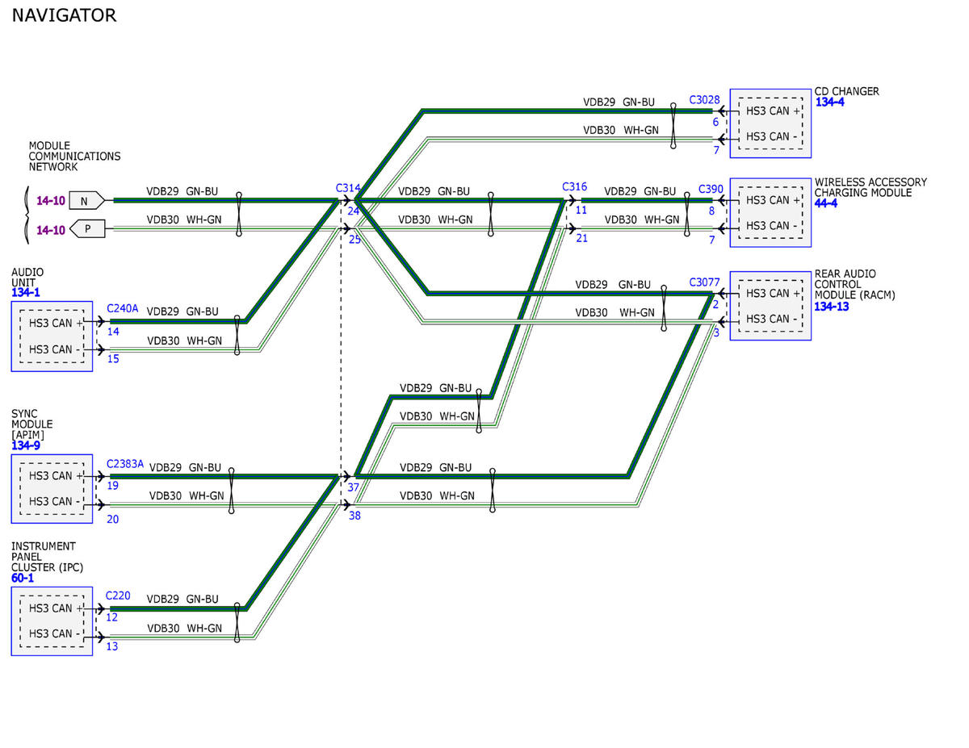Select VDB30 WH-GN wire label near C220

click(x=184, y=628)
